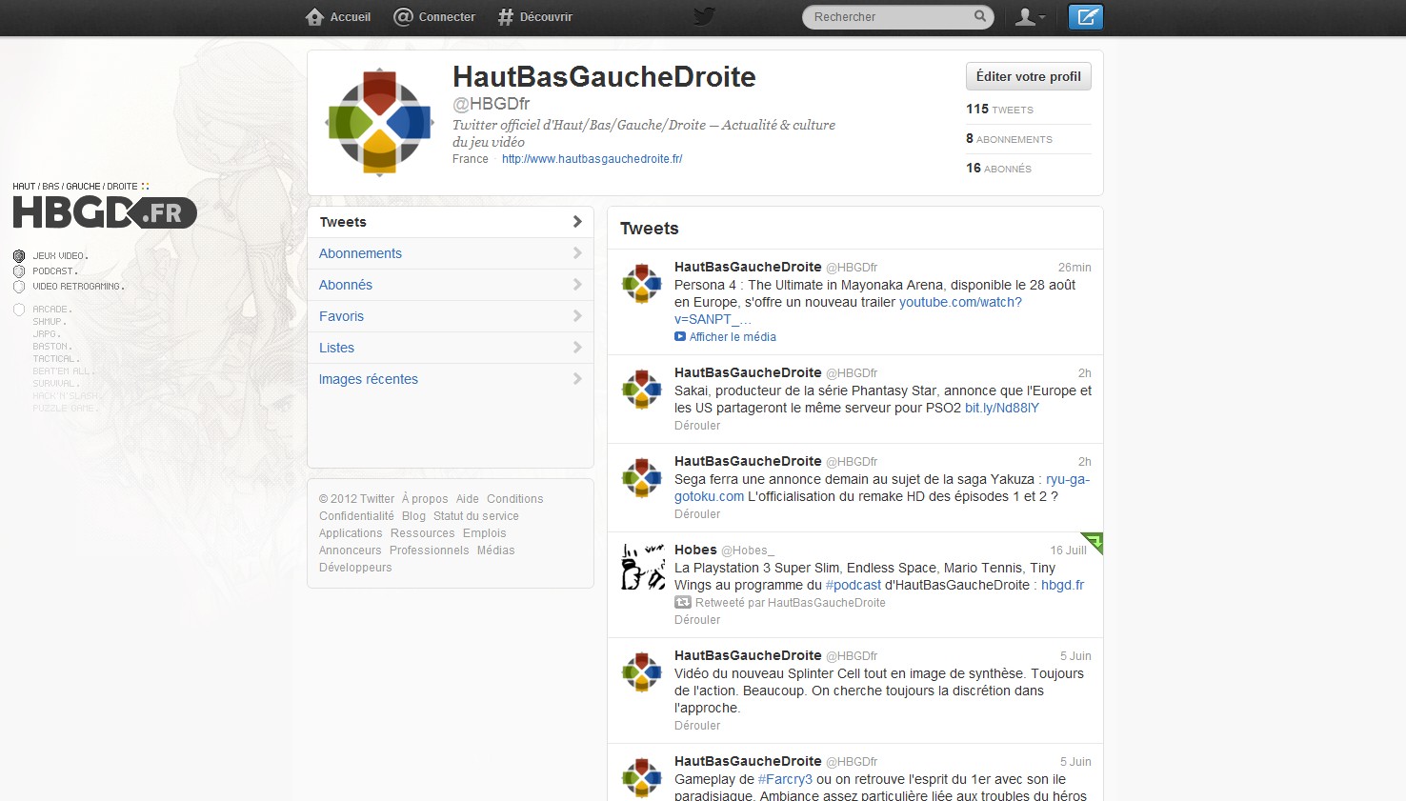Expand the Yakuza tweet with Dérouler
Image resolution: width=1406 pixels, height=801 pixels.
point(697,514)
